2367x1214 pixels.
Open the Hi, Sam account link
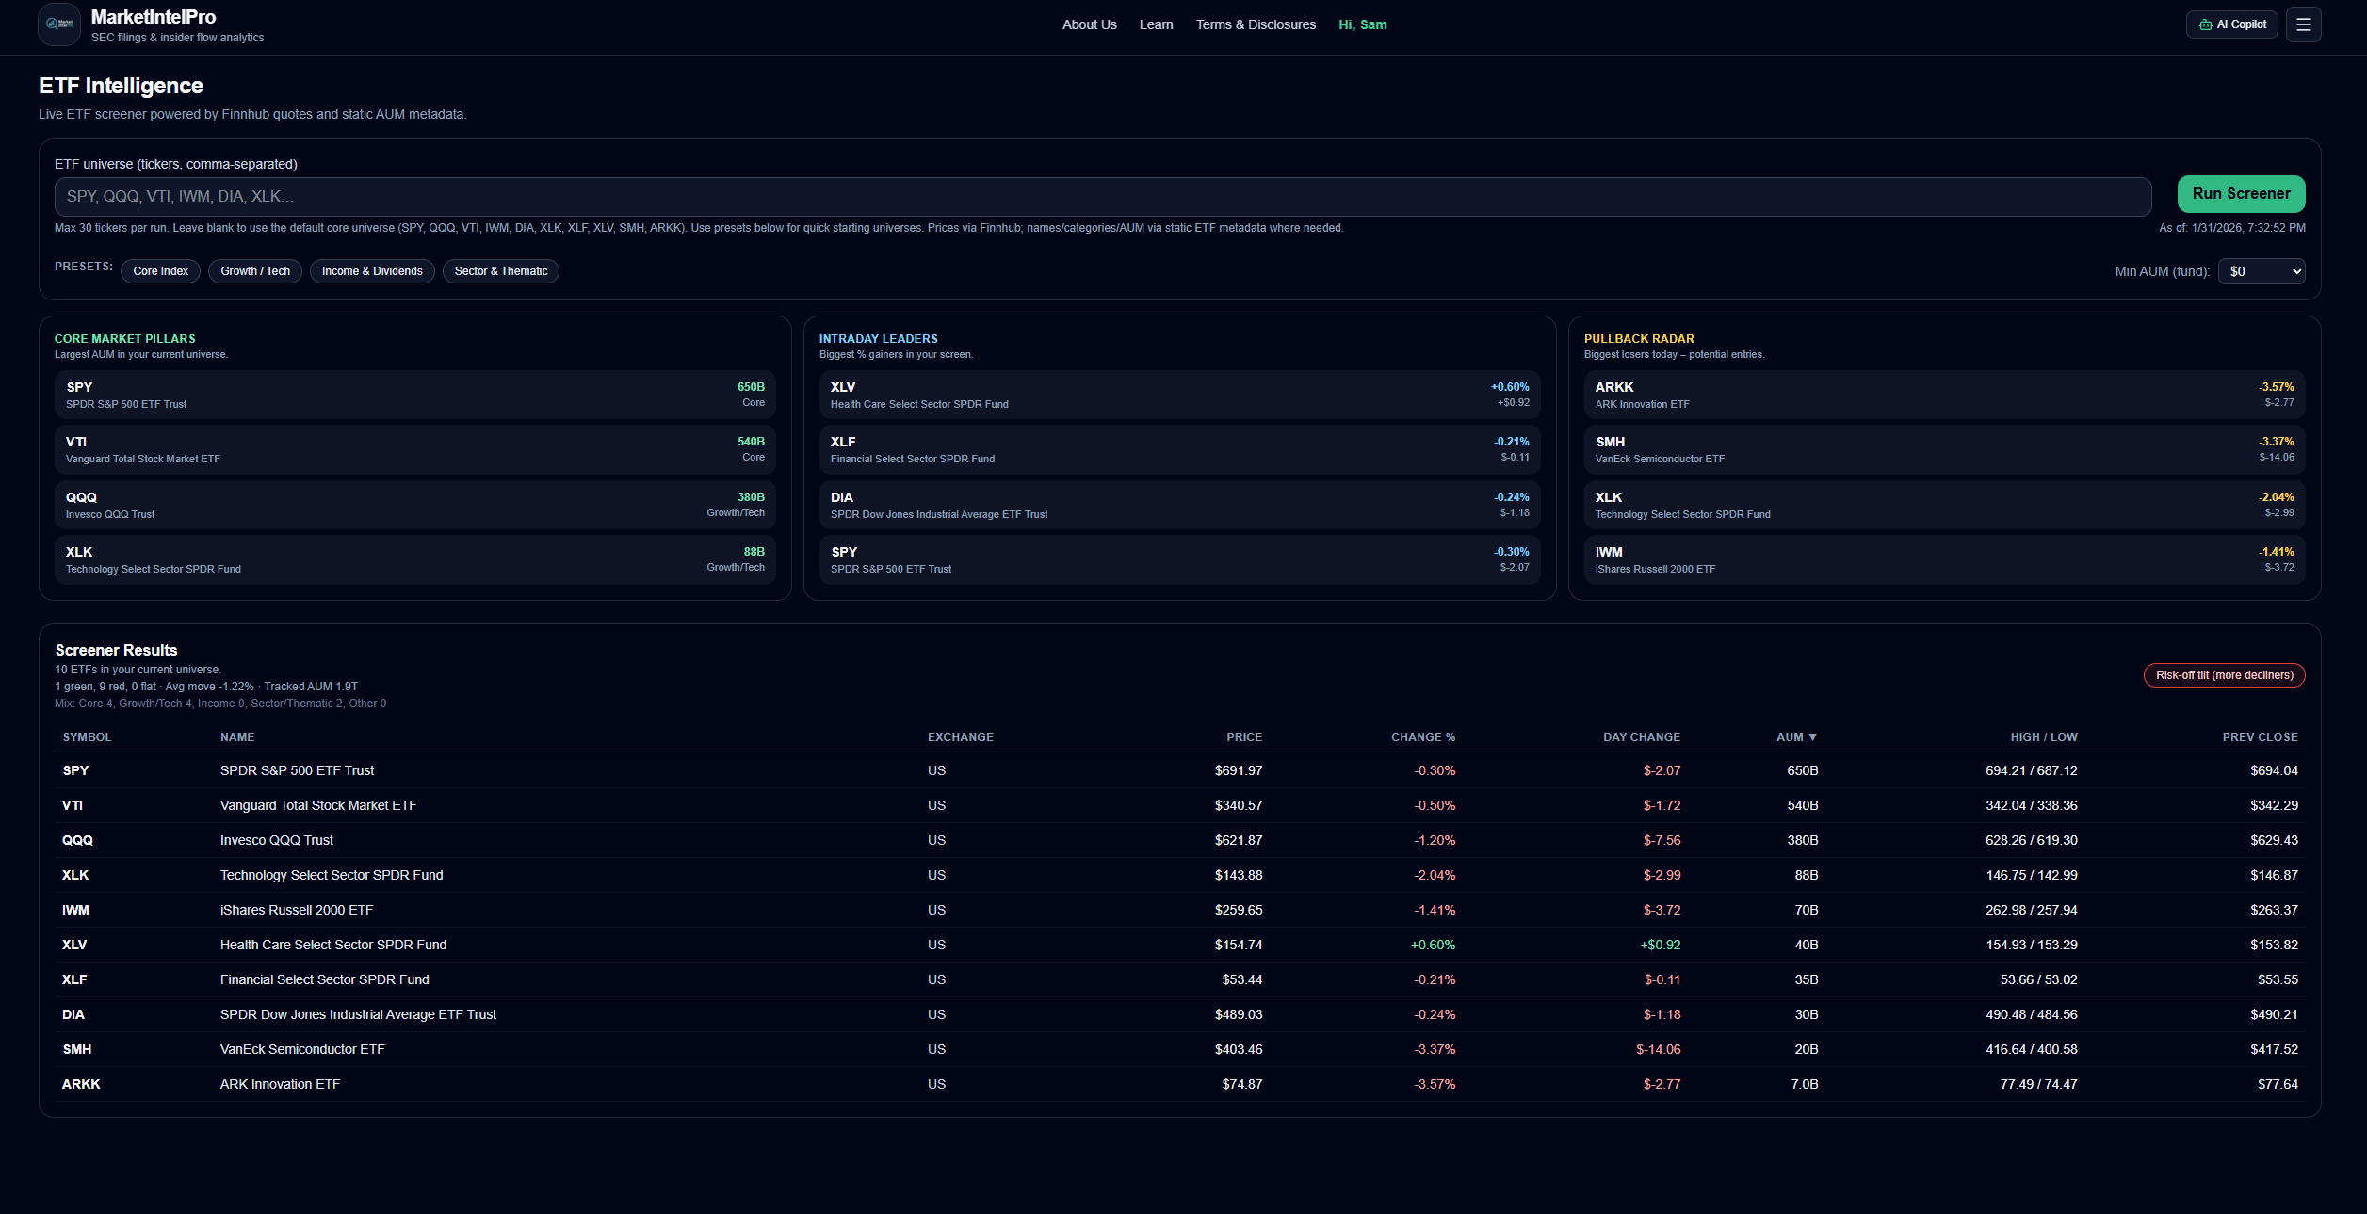[1362, 24]
